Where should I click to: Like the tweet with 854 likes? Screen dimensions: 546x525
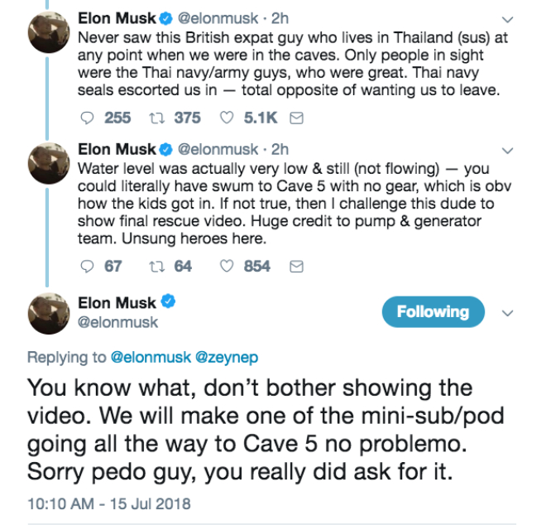(229, 266)
